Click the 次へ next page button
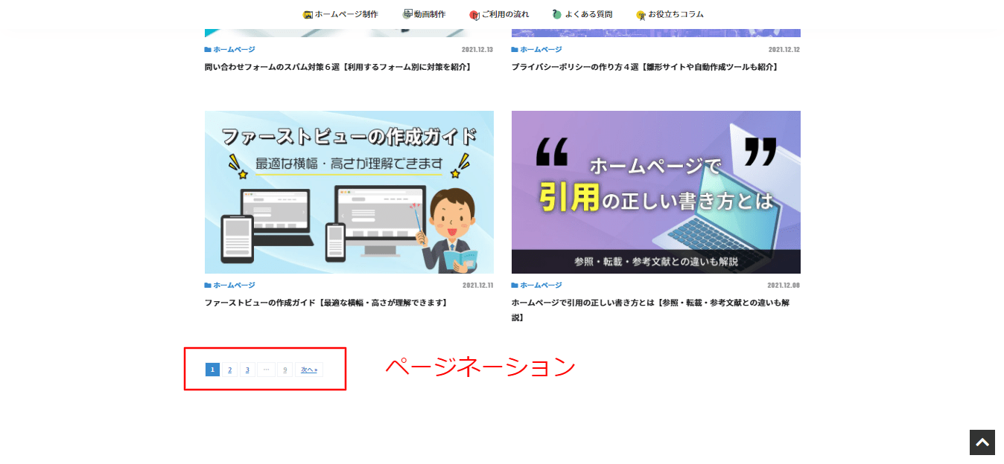This screenshot has width=1004, height=464. pyautogui.click(x=309, y=370)
